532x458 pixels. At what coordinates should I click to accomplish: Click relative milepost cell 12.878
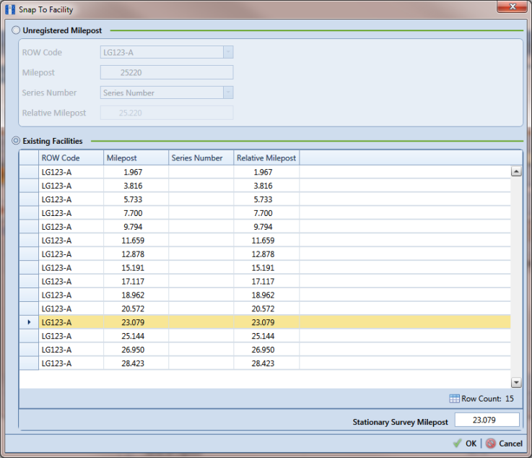coord(266,254)
